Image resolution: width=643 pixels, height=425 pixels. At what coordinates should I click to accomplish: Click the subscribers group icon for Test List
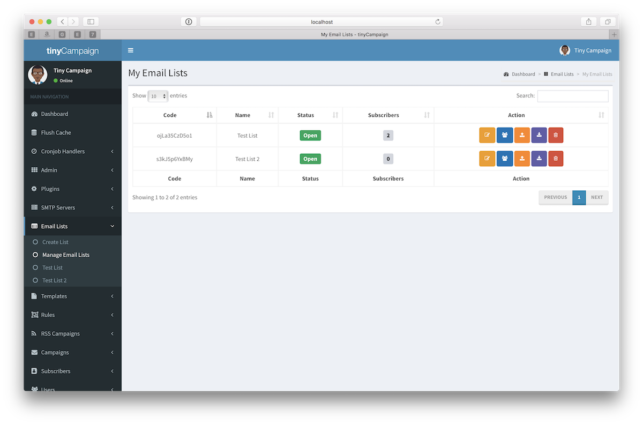tap(504, 135)
